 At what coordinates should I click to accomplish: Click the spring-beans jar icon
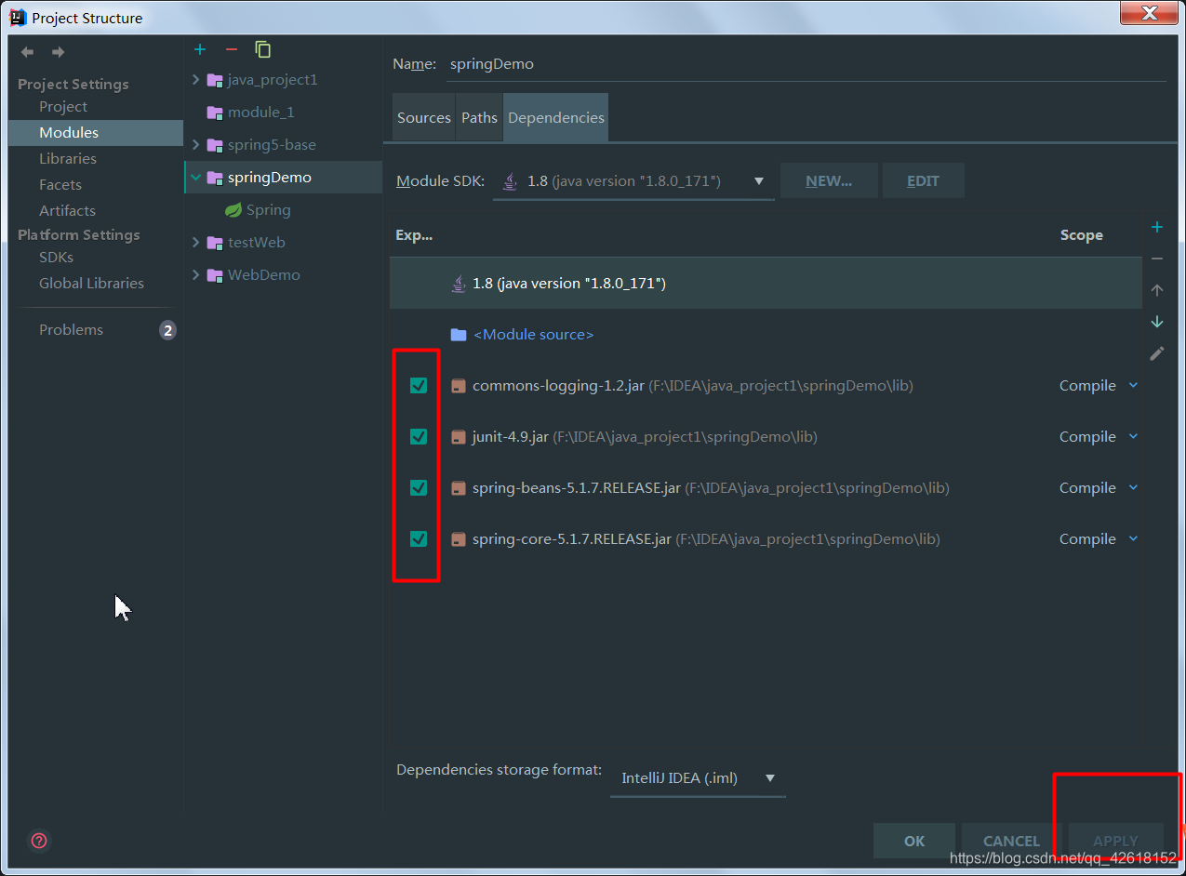458,488
